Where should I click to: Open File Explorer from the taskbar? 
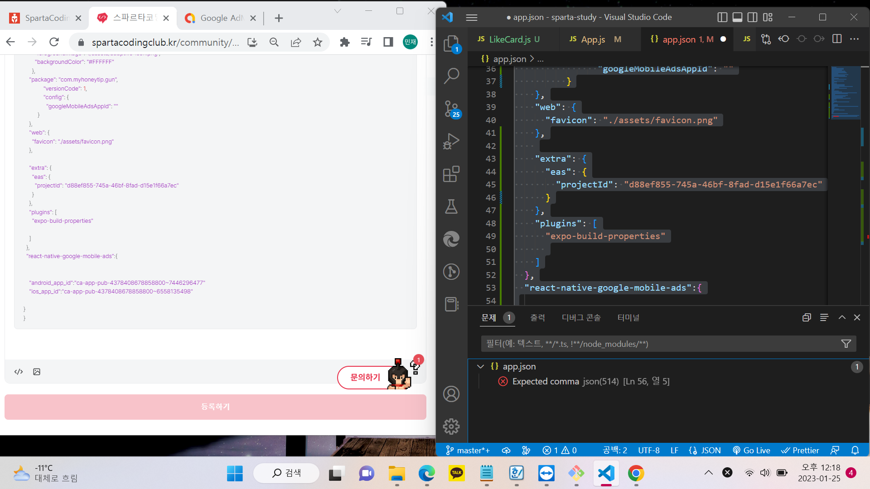396,473
